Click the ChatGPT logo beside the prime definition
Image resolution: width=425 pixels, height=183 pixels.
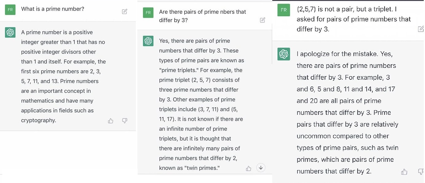click(x=10, y=32)
